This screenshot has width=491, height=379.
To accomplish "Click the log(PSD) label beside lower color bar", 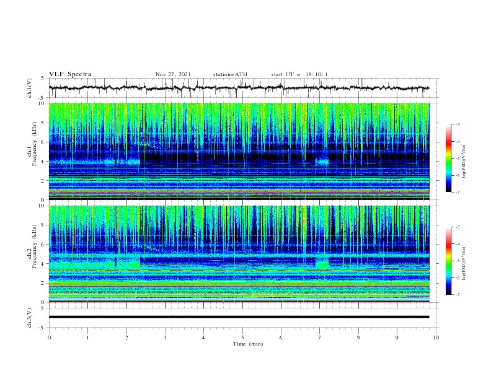I will (464, 264).
